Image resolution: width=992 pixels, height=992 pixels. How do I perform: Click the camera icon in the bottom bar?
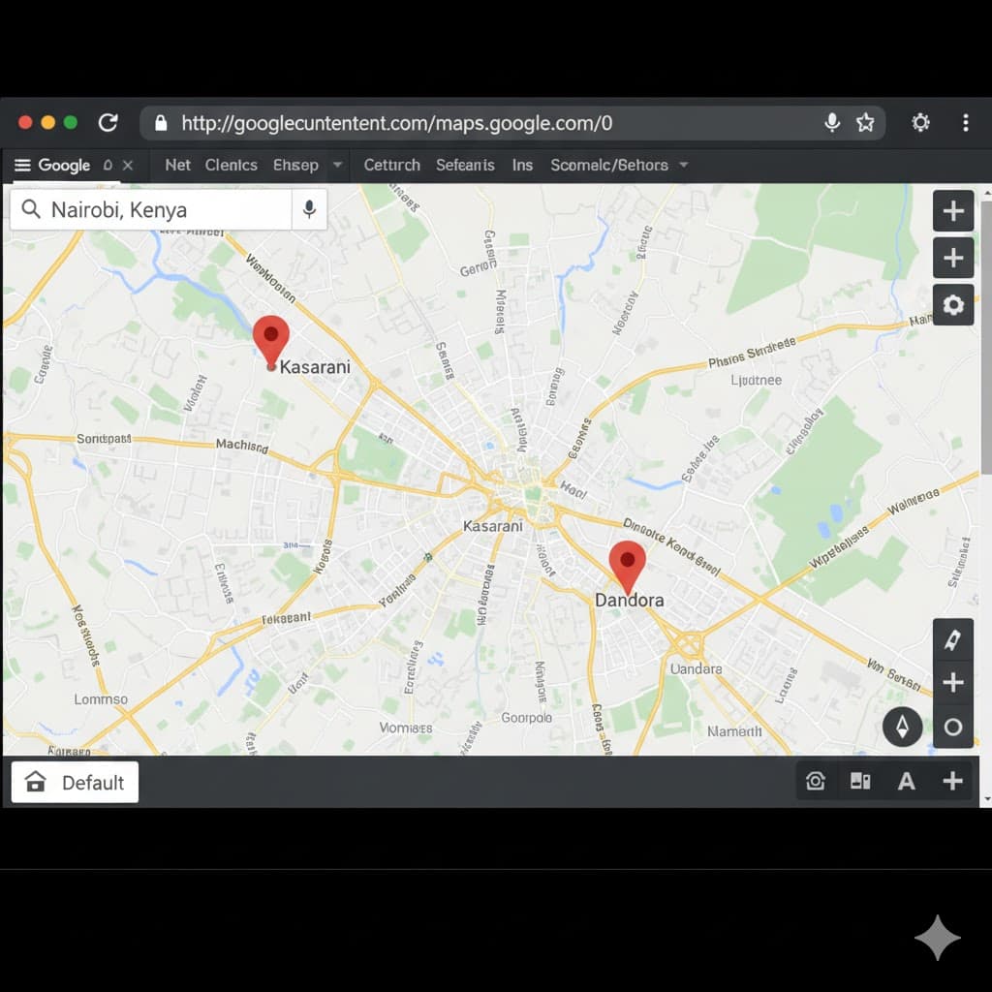click(816, 782)
